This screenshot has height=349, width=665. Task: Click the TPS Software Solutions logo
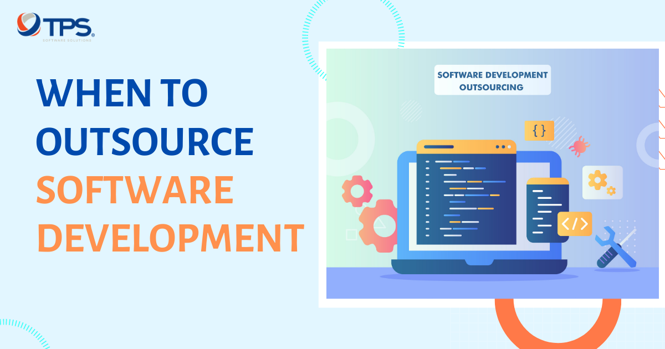pyautogui.click(x=55, y=28)
